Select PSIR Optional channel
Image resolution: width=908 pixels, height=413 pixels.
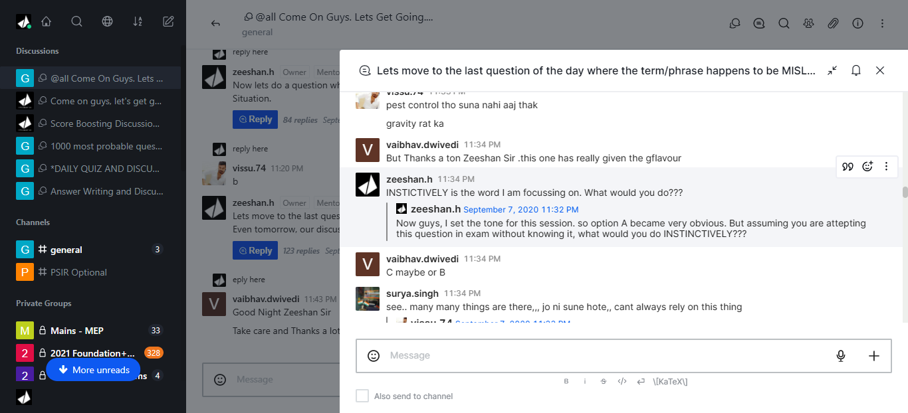click(x=78, y=272)
